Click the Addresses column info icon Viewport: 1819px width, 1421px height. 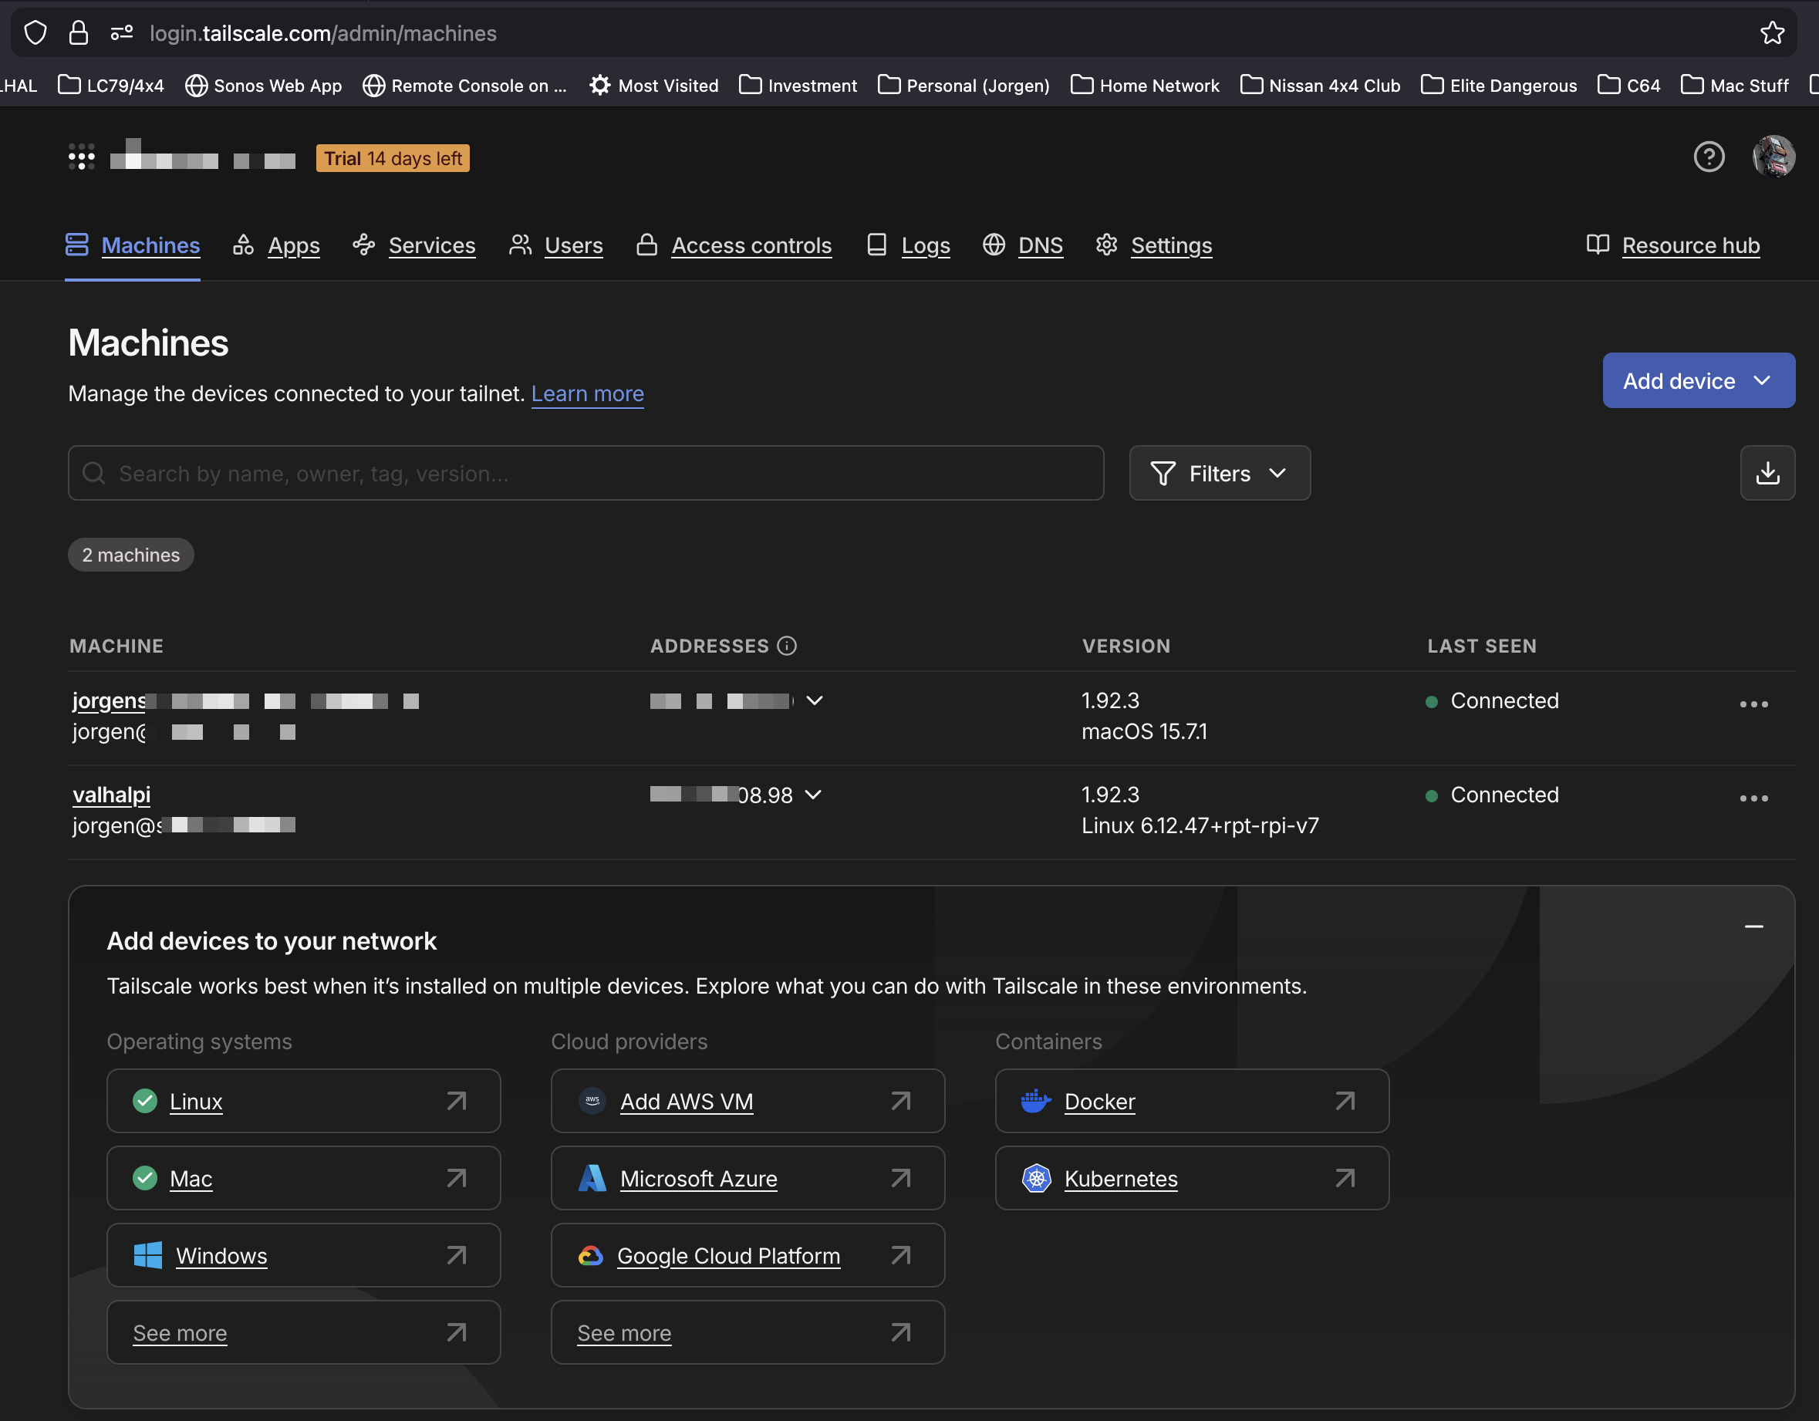[x=786, y=646]
